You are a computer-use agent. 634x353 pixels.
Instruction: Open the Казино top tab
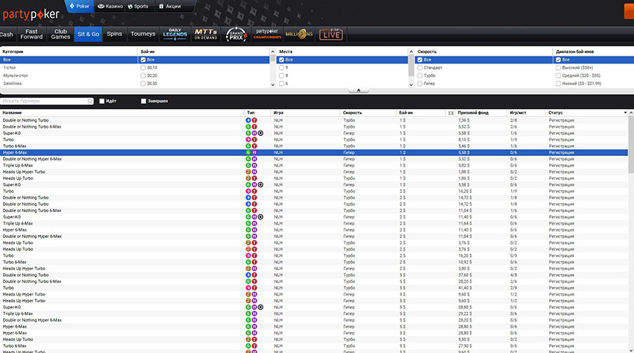[112, 6]
